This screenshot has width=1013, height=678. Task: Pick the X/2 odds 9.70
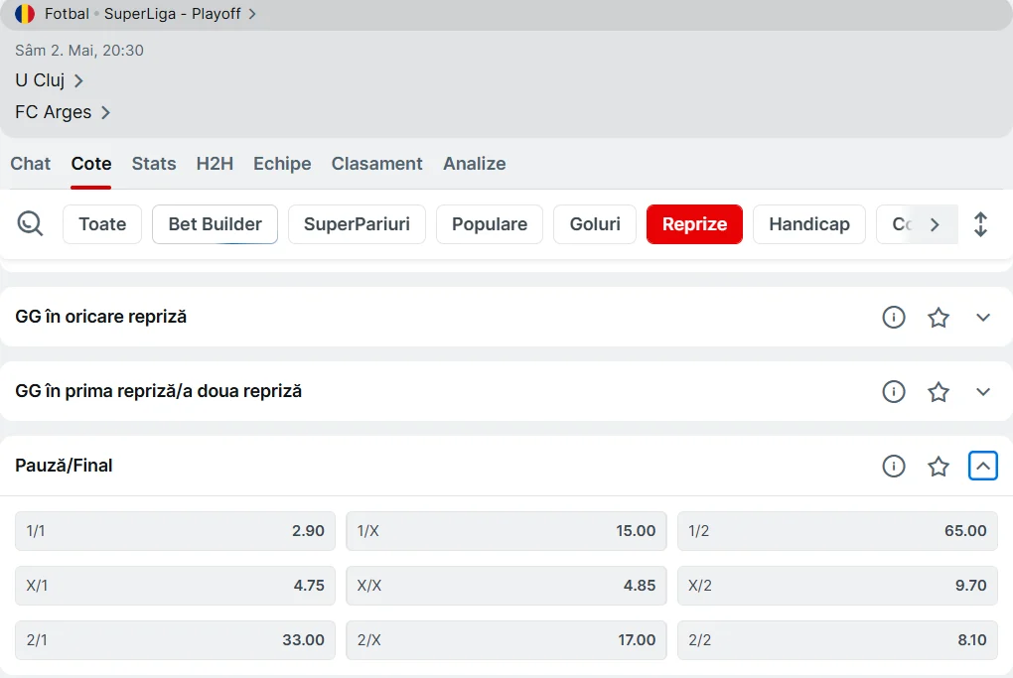pyautogui.click(x=837, y=586)
